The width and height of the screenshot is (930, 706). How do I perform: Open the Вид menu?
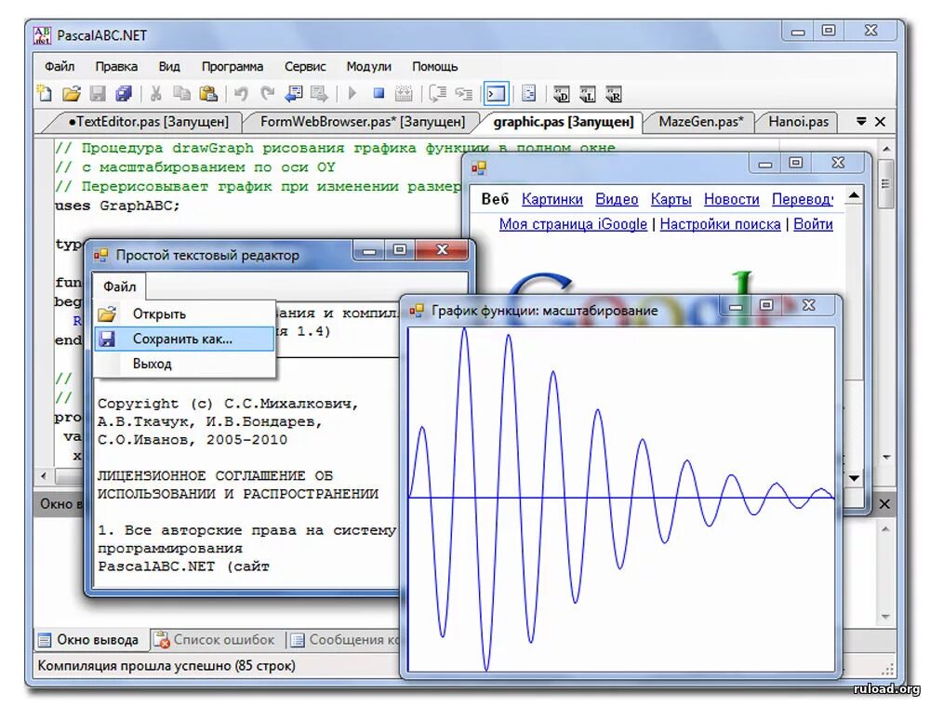[x=169, y=66]
